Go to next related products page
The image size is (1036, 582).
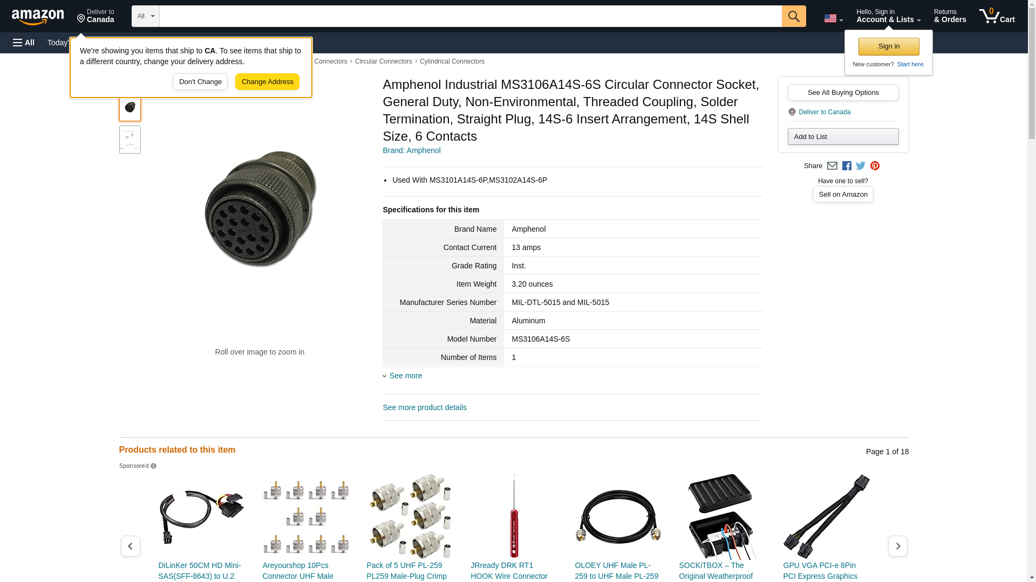click(897, 546)
